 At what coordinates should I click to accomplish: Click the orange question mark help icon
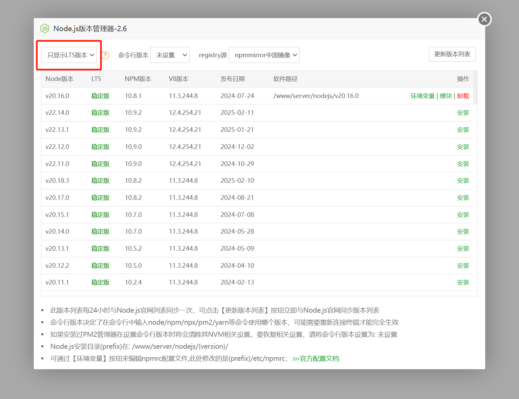pyautogui.click(x=105, y=55)
